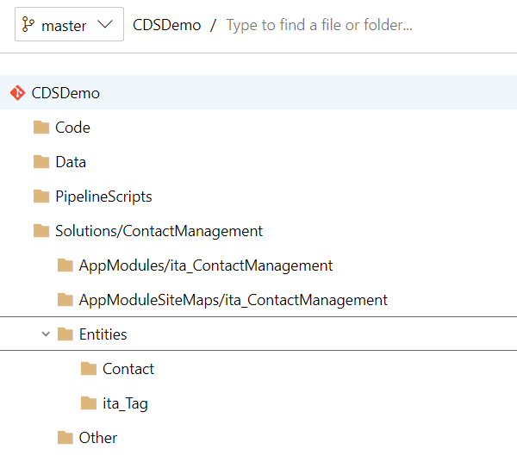Open AppModules/ita_ContactManagement folder
The image size is (517, 462).
point(206,265)
